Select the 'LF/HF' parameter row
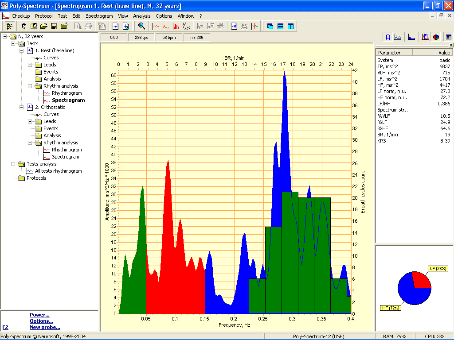The width and height of the screenshot is (454, 340). click(x=414, y=104)
